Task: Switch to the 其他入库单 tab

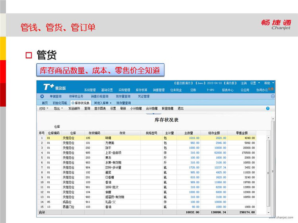Action: pyautogui.click(x=101, y=103)
